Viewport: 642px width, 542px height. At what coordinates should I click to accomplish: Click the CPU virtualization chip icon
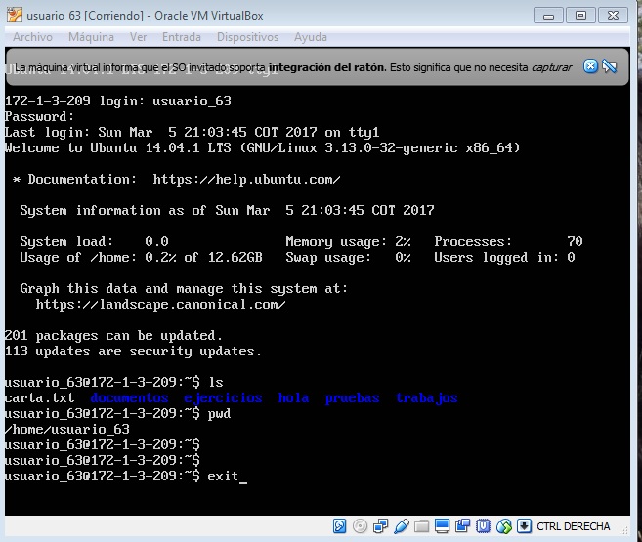[x=483, y=526]
